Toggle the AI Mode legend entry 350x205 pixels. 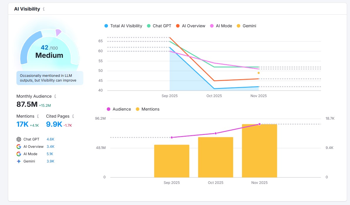point(221,26)
